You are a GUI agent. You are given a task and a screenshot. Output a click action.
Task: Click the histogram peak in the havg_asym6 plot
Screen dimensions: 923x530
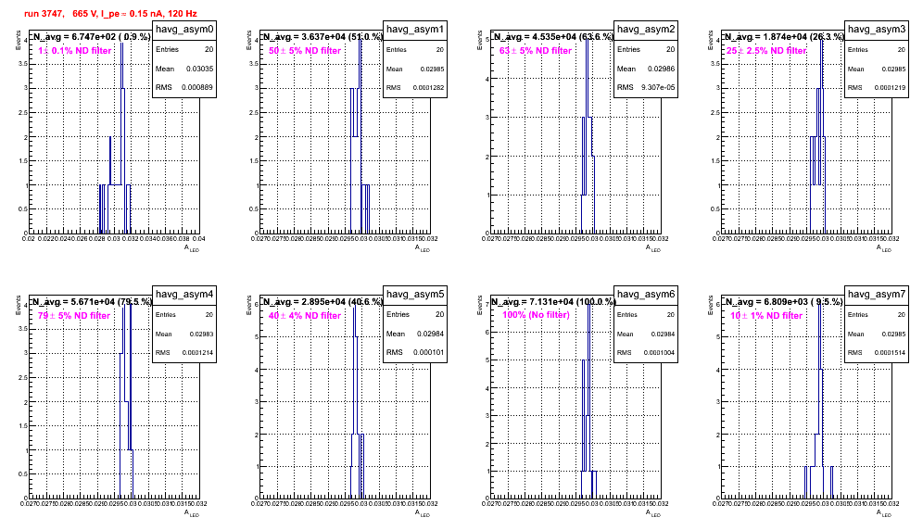tap(588, 307)
